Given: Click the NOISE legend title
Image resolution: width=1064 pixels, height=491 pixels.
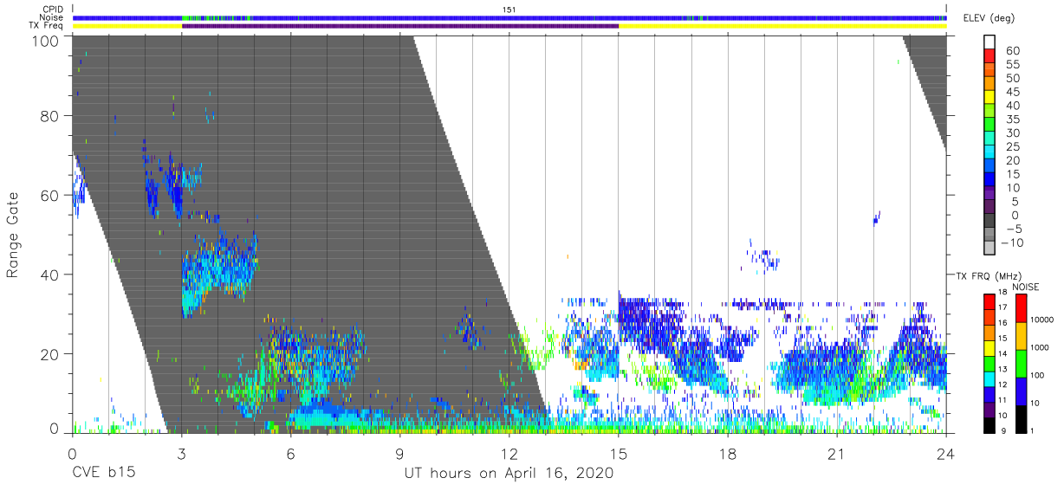Looking at the screenshot, I should coord(1025,287).
